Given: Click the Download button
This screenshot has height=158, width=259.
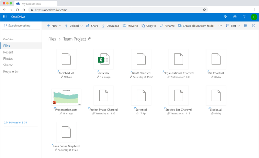Looking at the screenshot, I should 110,26.
